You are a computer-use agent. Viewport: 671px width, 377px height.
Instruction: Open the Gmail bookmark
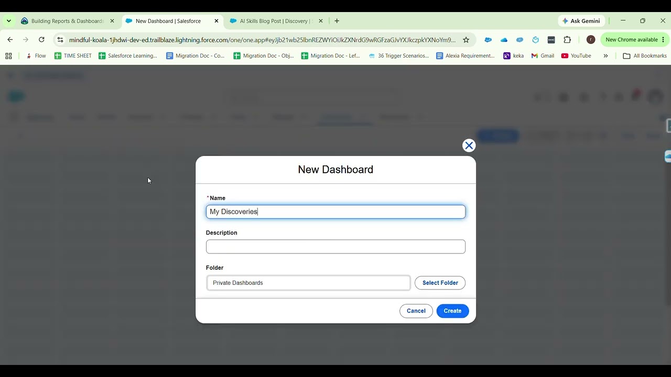543,56
